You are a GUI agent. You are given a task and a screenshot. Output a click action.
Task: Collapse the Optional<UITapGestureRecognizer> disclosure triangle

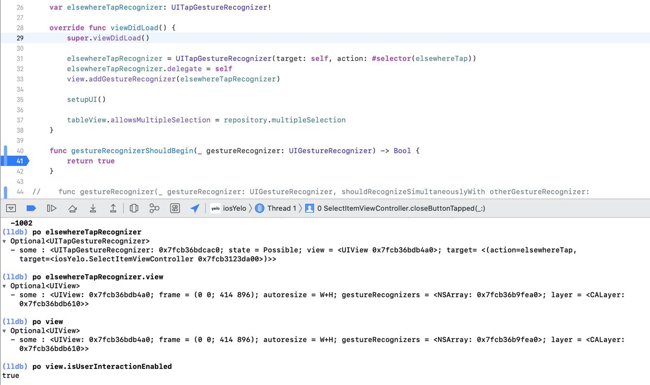(5, 241)
